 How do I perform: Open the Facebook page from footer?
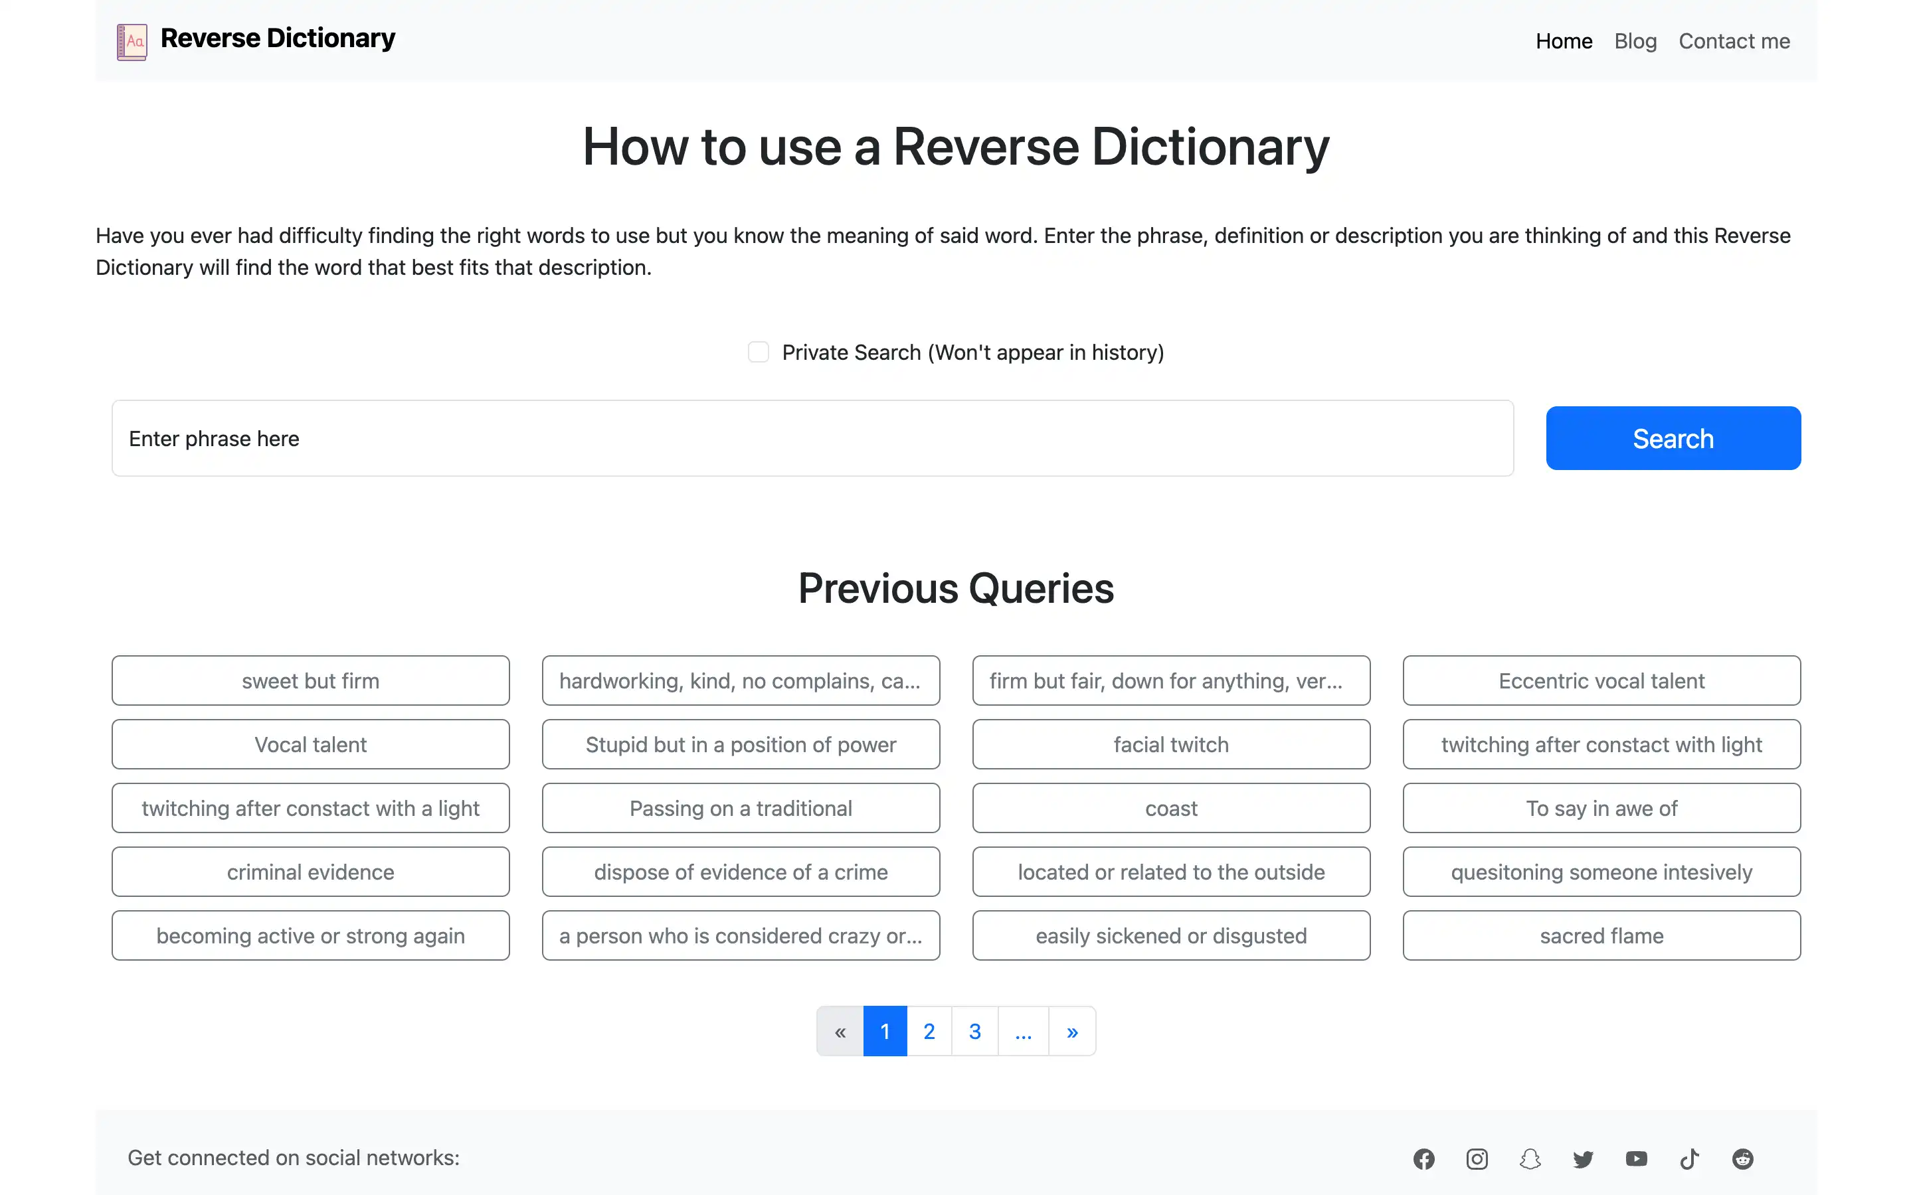coord(1423,1158)
